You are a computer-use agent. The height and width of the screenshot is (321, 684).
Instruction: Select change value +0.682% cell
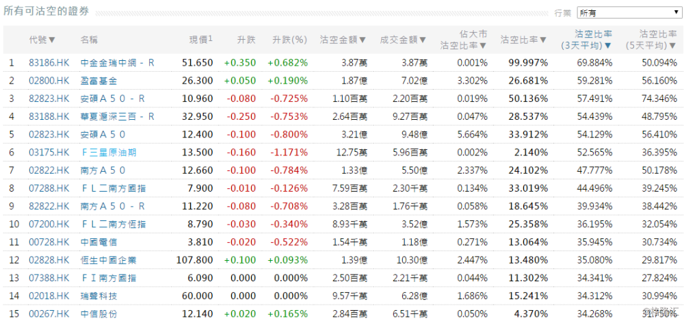point(288,63)
